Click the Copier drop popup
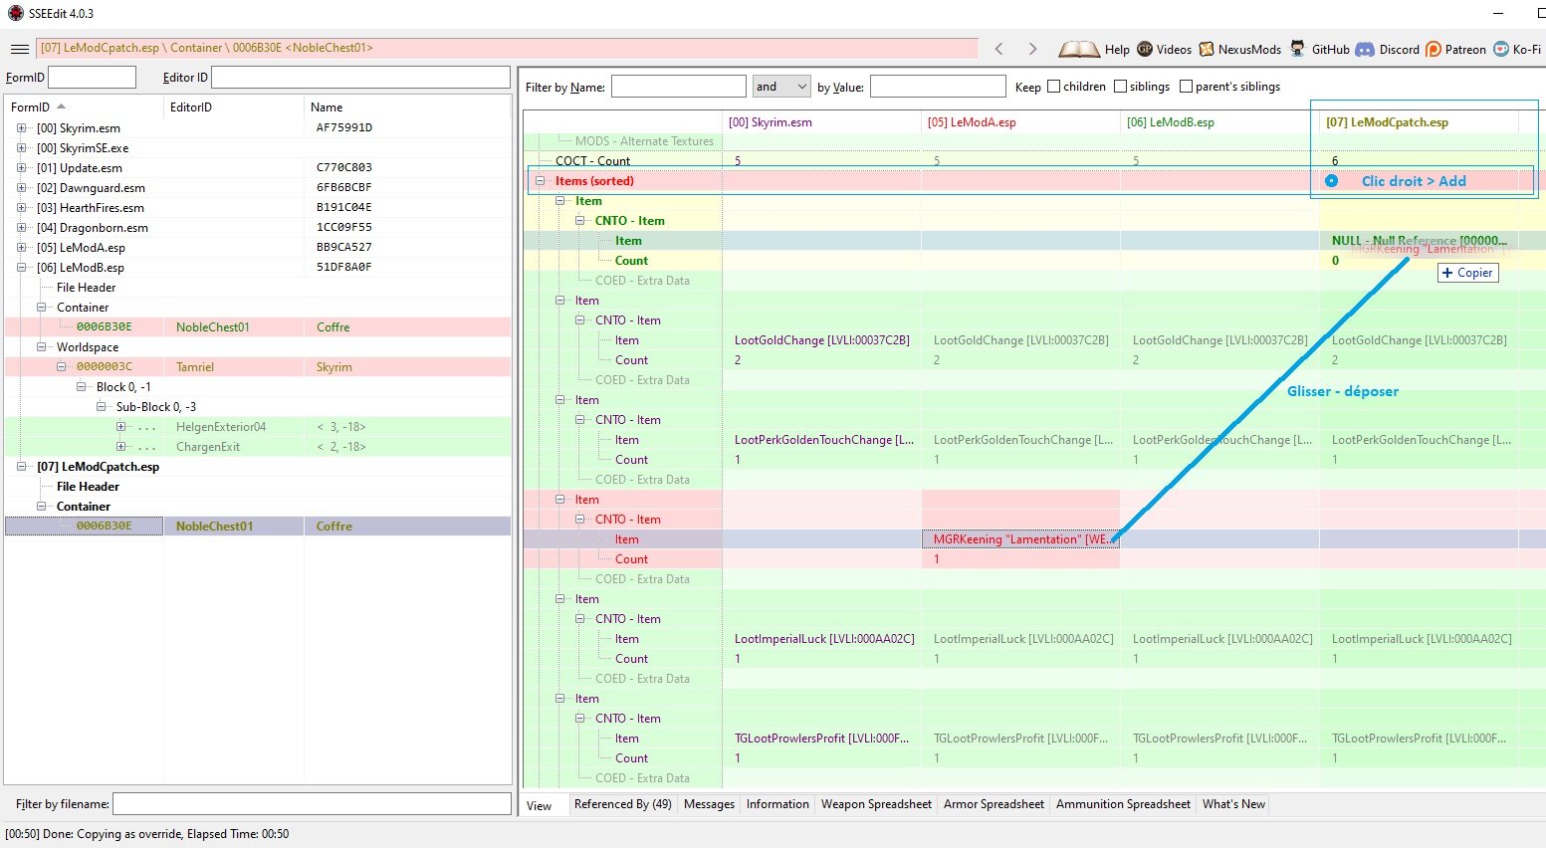Image resolution: width=1546 pixels, height=848 pixels. pyautogui.click(x=1467, y=273)
